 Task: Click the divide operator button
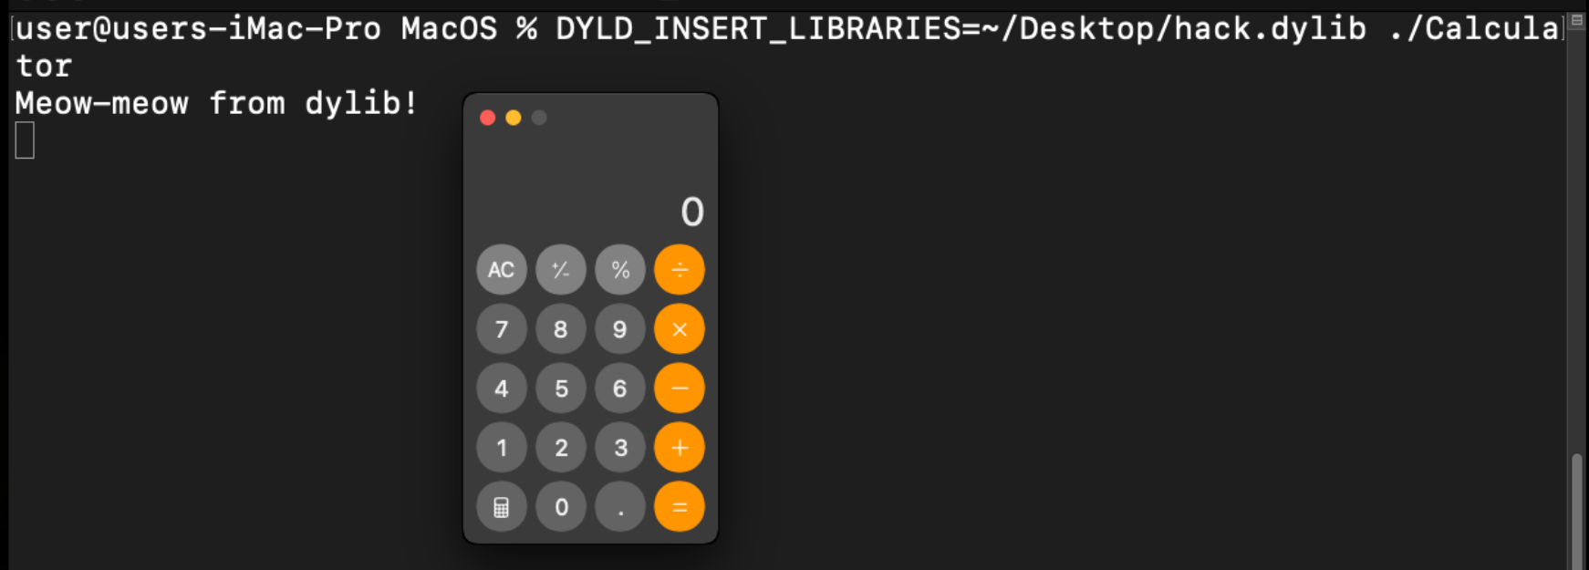pos(680,270)
